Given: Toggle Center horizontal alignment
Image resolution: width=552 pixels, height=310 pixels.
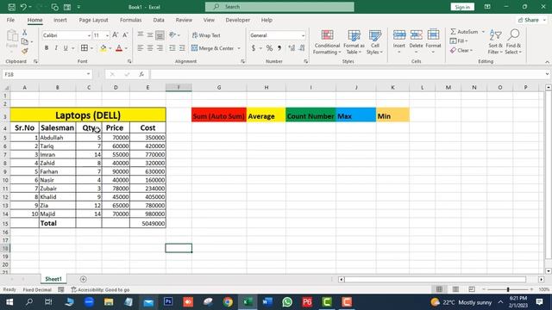Looking at the screenshot, I should click(150, 48).
